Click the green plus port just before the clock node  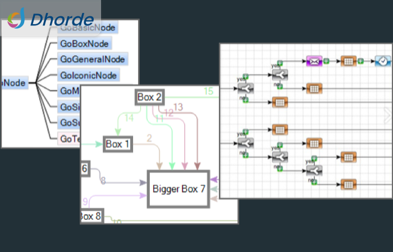click(360, 61)
